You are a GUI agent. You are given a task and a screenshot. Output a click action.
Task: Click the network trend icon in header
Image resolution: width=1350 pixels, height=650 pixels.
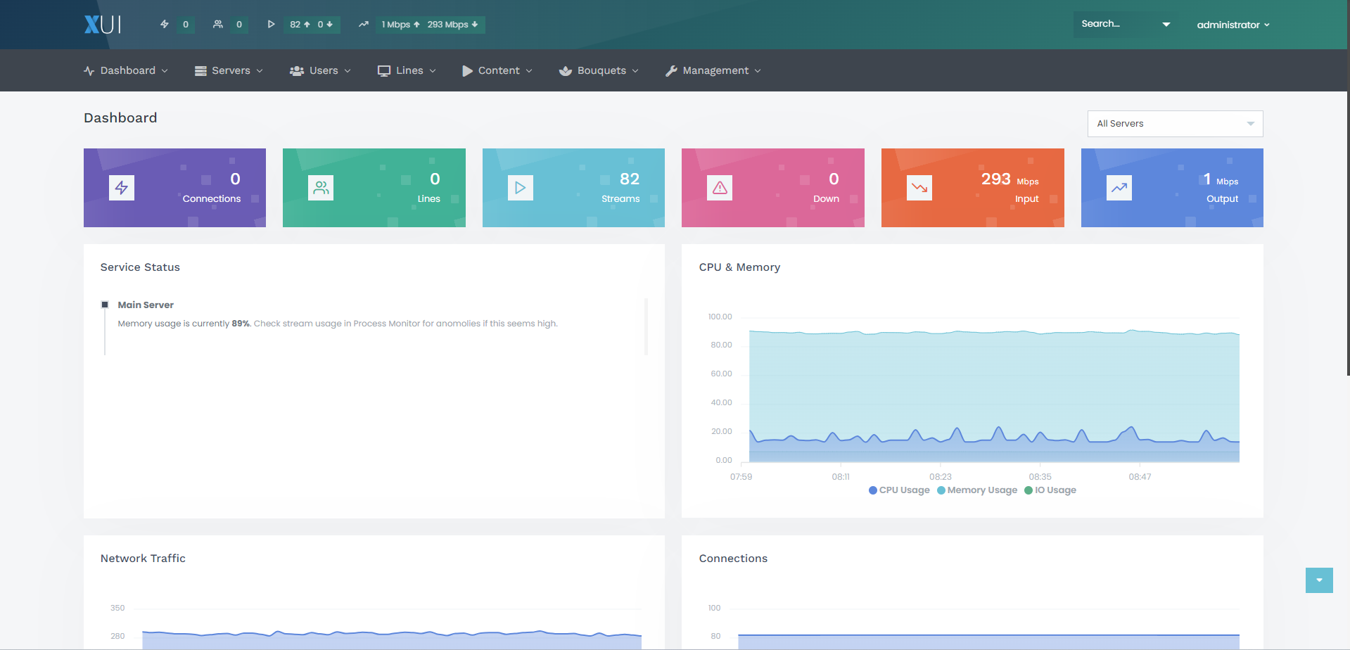pos(364,24)
